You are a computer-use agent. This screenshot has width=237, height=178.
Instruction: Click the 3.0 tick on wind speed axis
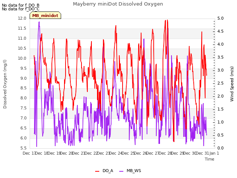tap(220, 70)
